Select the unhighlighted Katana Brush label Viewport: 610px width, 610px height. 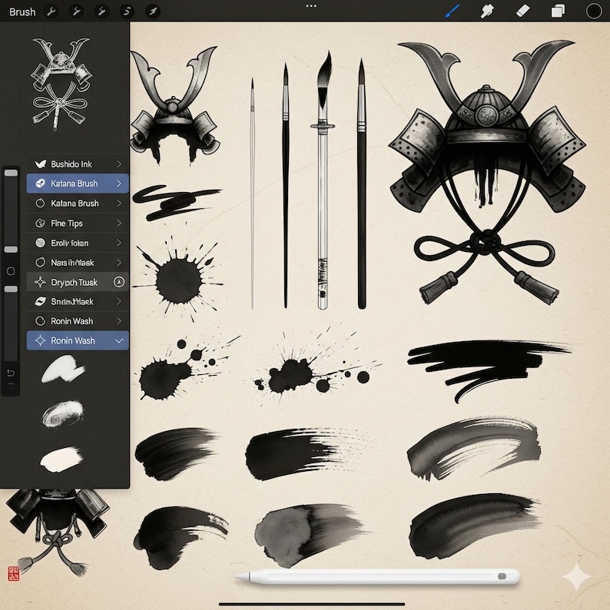click(75, 204)
